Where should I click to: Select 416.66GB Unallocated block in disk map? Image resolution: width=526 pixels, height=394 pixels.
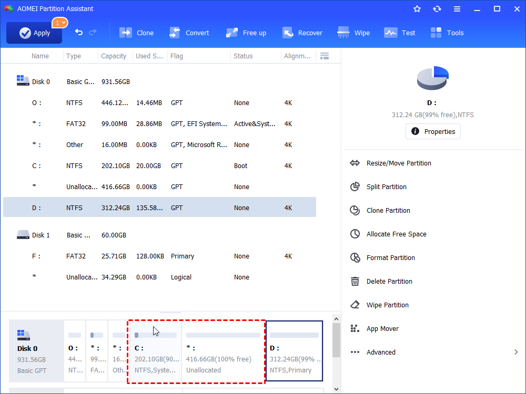point(223,351)
